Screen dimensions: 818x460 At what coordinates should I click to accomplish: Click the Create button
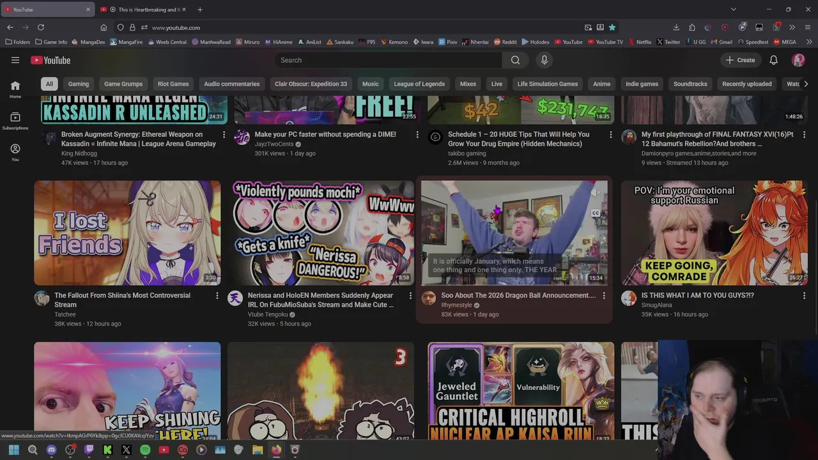[740, 60]
